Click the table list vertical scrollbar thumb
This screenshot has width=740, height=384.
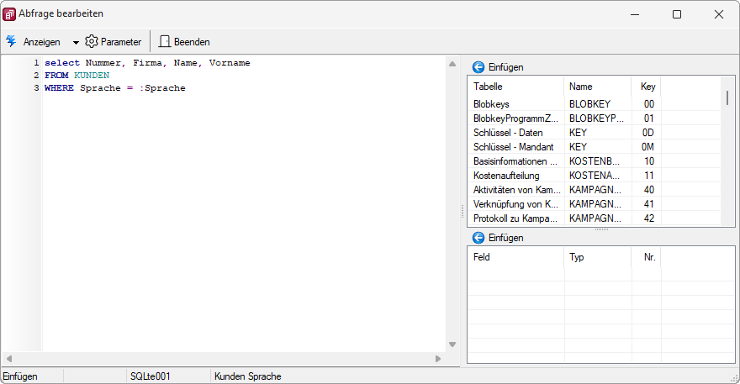(727, 97)
